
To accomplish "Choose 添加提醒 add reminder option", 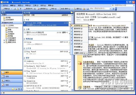I will [79, 47].
